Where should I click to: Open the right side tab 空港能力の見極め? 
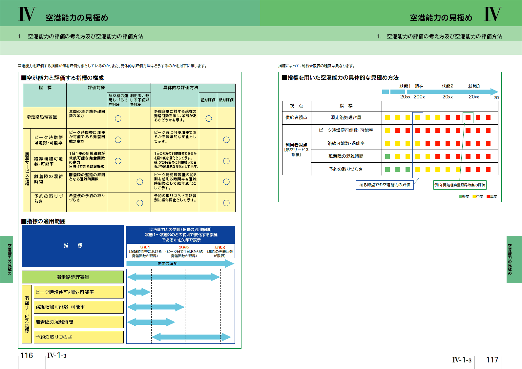pyautogui.click(x=514, y=259)
